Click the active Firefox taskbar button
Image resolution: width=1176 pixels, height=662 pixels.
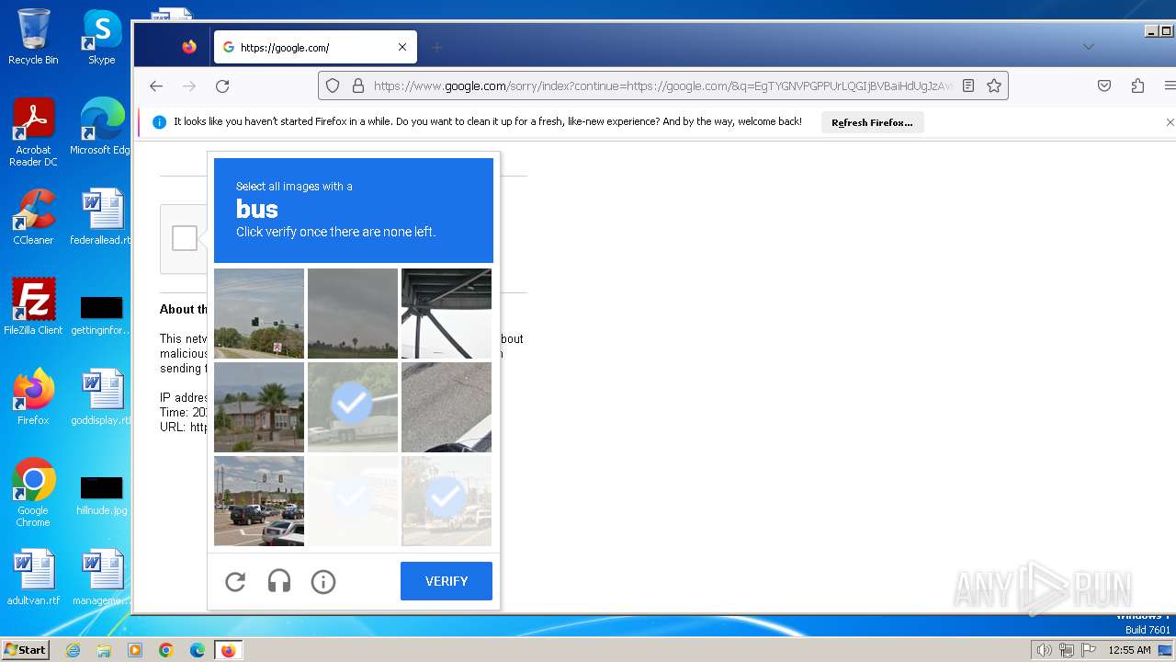click(229, 650)
